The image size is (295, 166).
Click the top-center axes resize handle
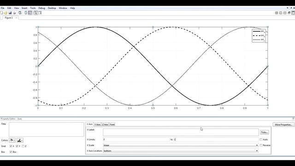pyautogui.click(x=153, y=27)
